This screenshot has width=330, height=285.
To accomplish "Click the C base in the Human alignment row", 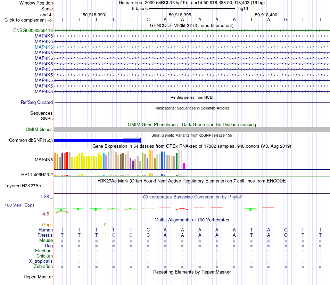I will [x=148, y=230].
